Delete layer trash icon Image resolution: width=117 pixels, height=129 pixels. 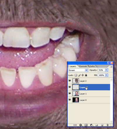coord(107,125)
